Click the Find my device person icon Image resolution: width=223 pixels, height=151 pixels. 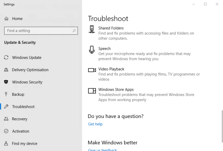pos(6,143)
